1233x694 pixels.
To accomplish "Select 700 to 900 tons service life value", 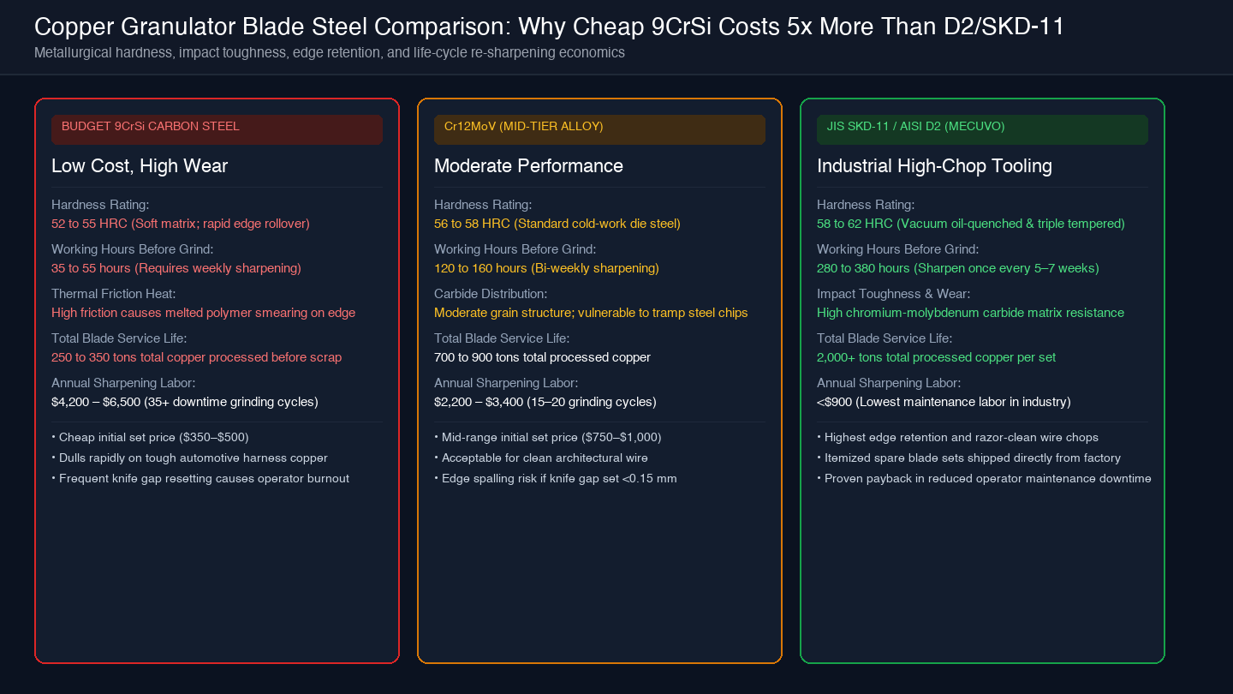I will point(542,357).
